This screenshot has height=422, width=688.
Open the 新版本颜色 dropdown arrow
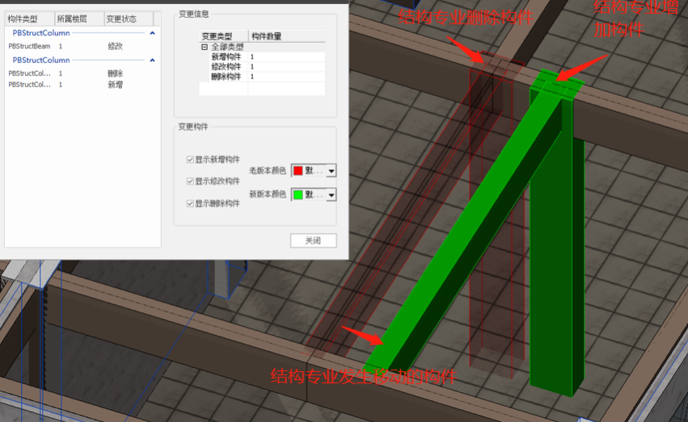(331, 194)
